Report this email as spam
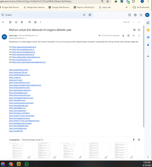 point(16,22)
